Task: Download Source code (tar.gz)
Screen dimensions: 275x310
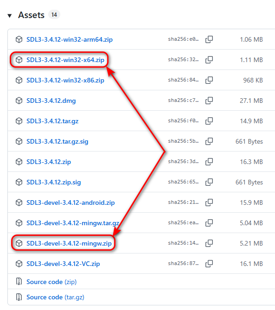Action: click(x=55, y=297)
